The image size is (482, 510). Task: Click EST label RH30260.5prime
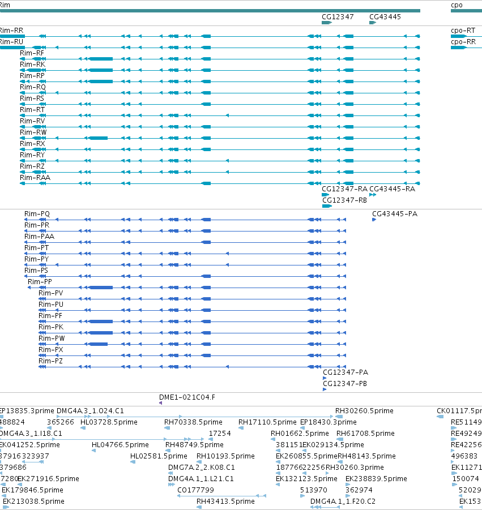point(365,411)
